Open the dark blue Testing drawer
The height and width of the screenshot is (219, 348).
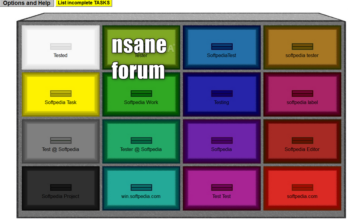222,94
